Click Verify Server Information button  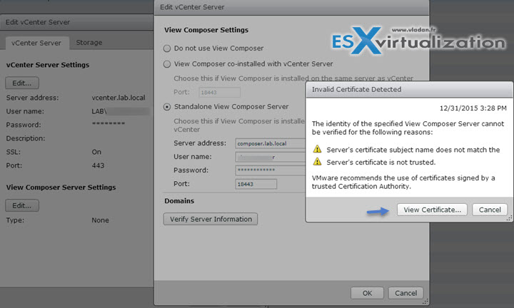[211, 219]
